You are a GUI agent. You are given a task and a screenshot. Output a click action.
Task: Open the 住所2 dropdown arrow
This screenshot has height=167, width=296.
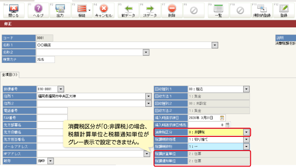coord(148,104)
